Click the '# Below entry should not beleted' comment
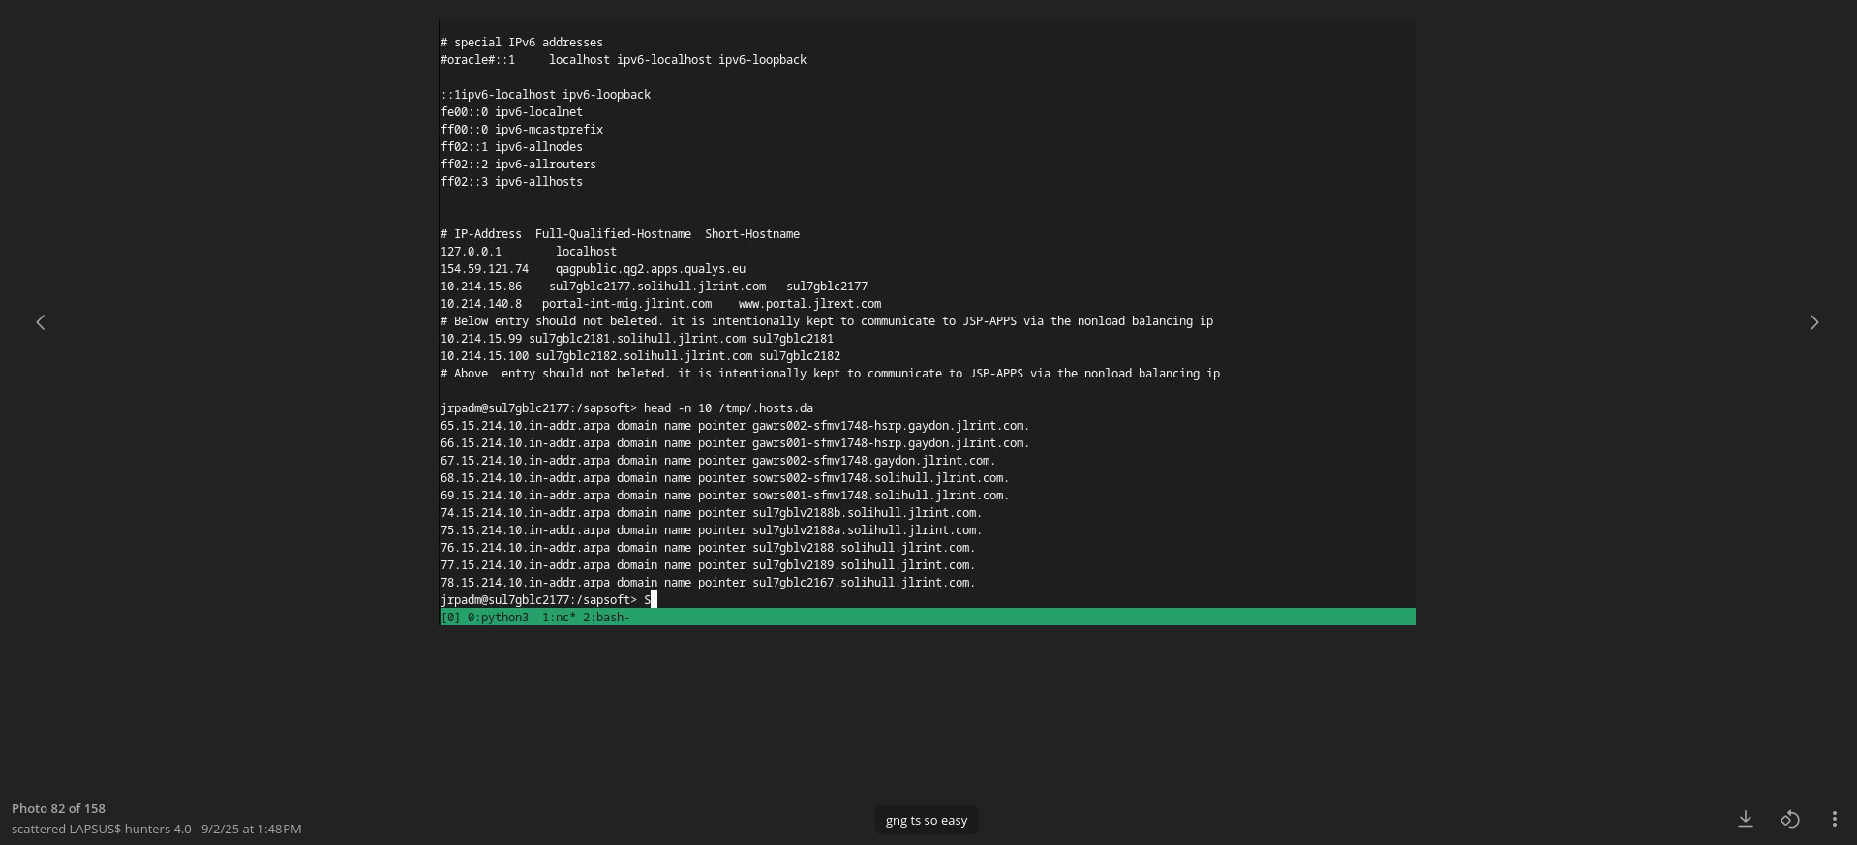 point(827,321)
